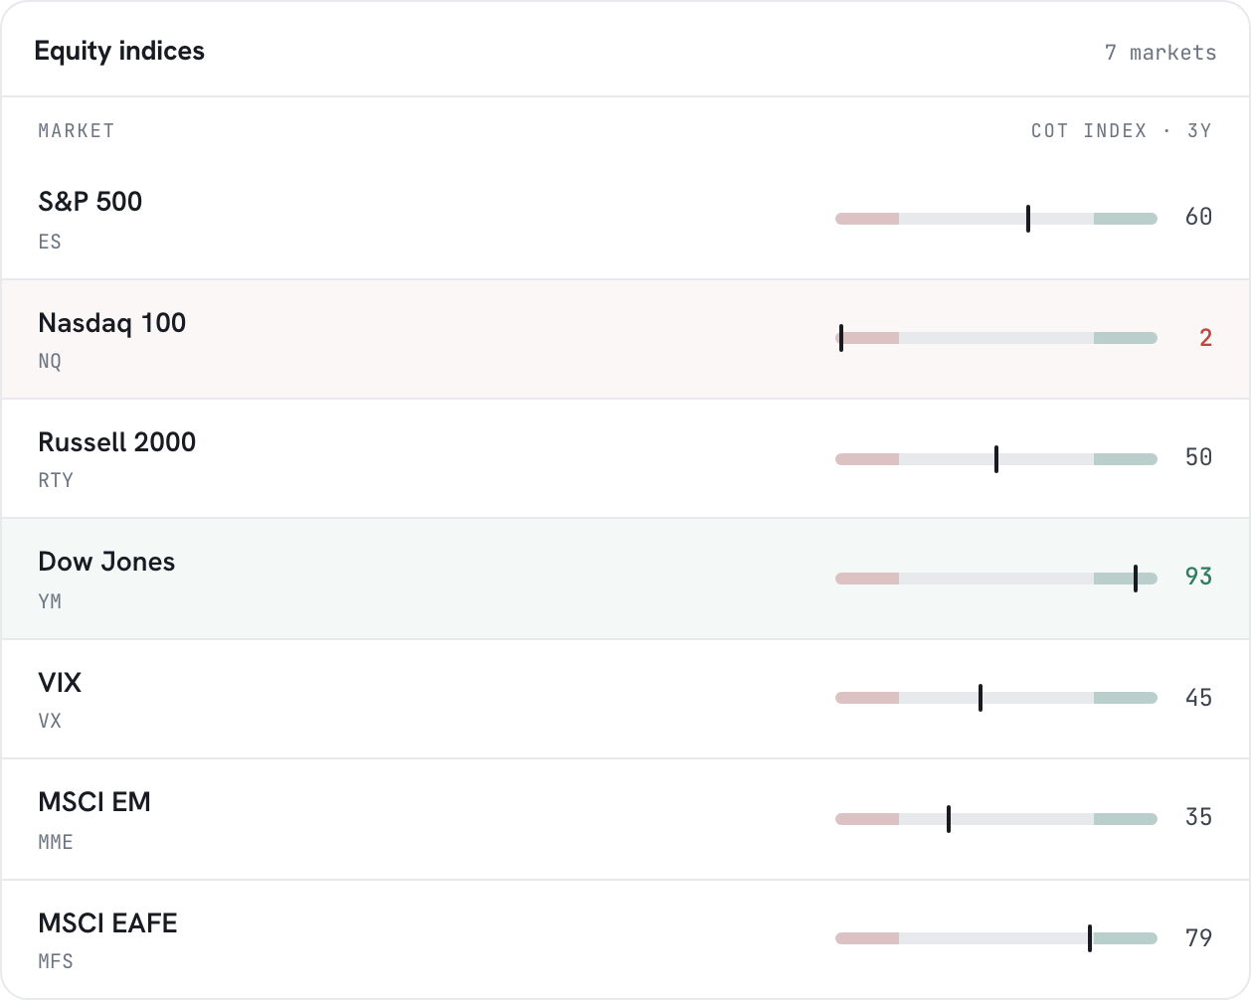This screenshot has width=1251, height=1000.
Task: Click the S&P 500 COT index slider
Action: (996, 219)
